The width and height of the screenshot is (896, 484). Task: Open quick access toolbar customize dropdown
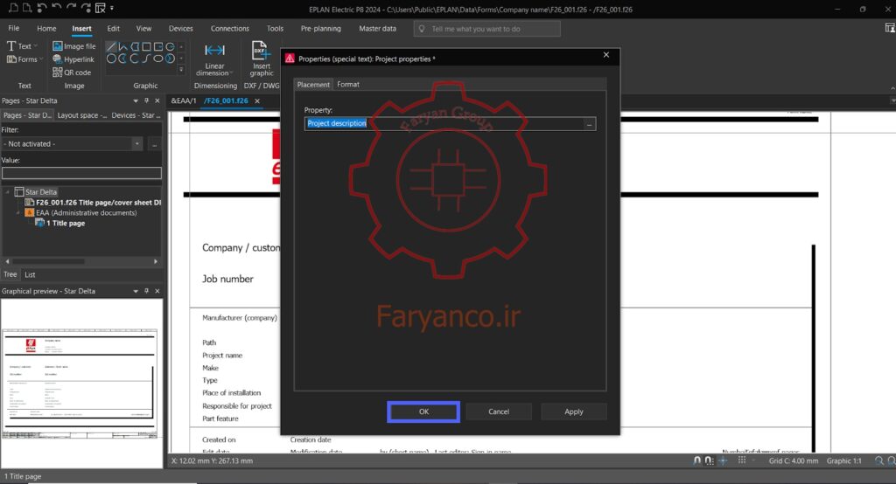tap(112, 9)
